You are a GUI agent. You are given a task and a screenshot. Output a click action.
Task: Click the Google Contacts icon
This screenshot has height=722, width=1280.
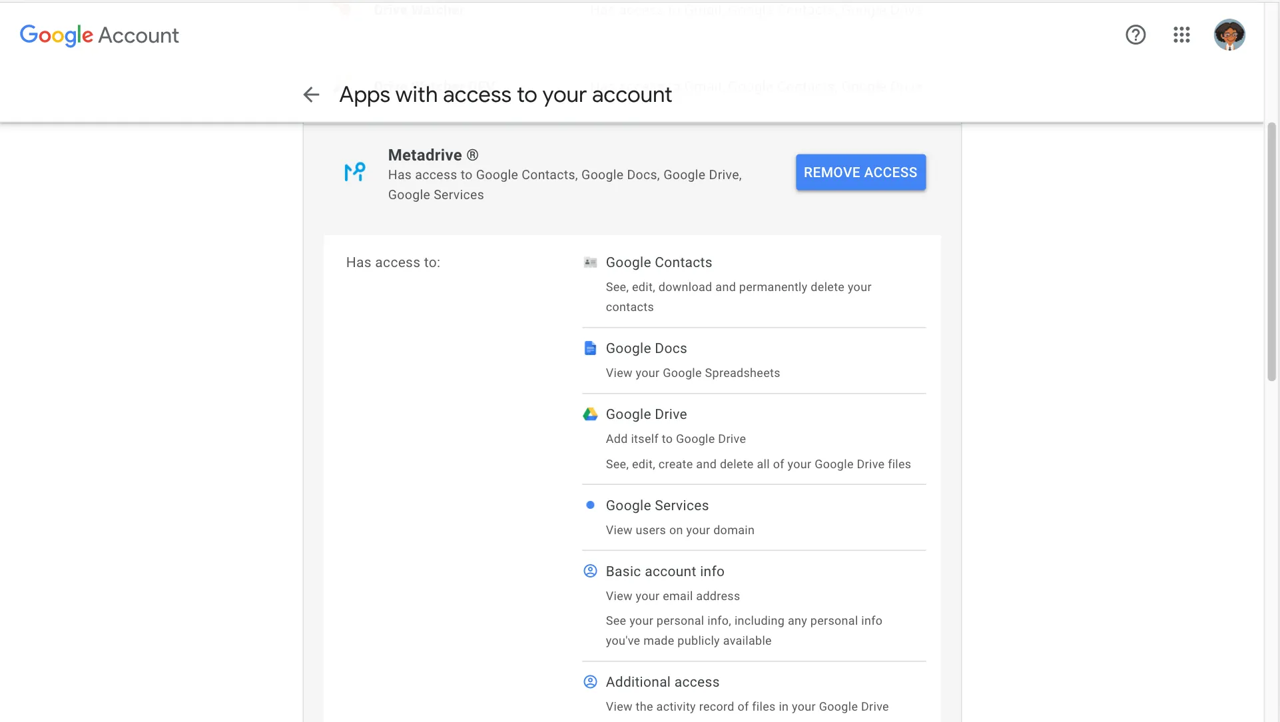590,262
